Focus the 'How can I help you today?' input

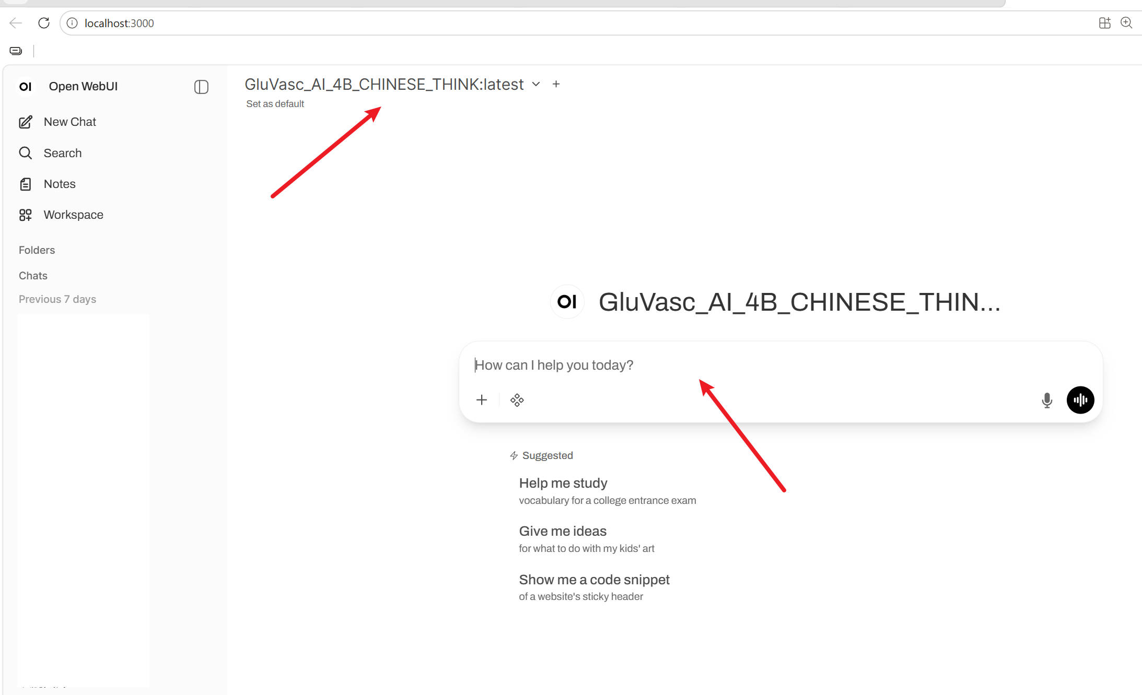780,365
